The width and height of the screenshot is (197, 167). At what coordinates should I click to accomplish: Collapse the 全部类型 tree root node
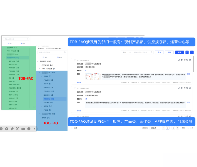[37, 61]
